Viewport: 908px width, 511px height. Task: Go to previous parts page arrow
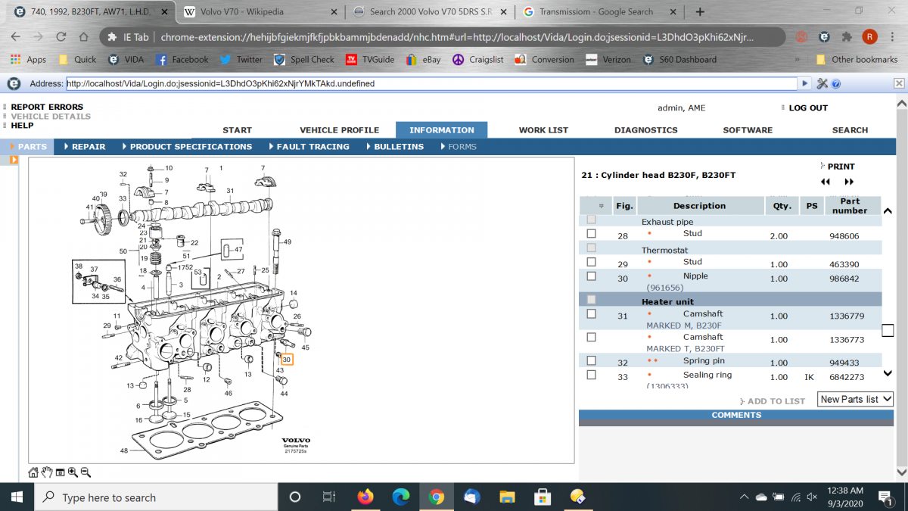point(826,182)
